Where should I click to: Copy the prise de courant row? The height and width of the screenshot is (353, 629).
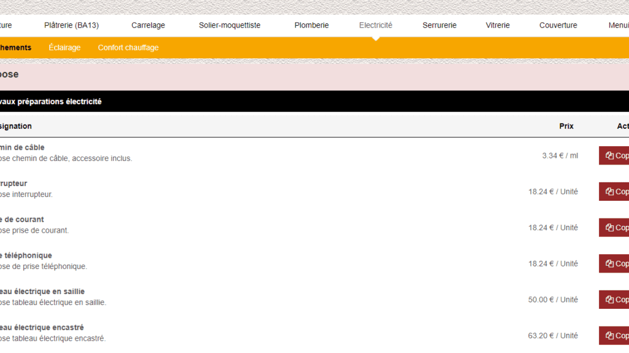point(614,228)
